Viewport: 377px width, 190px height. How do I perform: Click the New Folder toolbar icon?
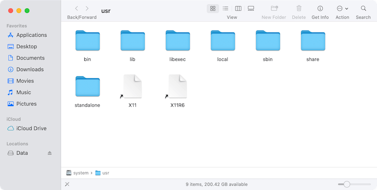(274, 8)
